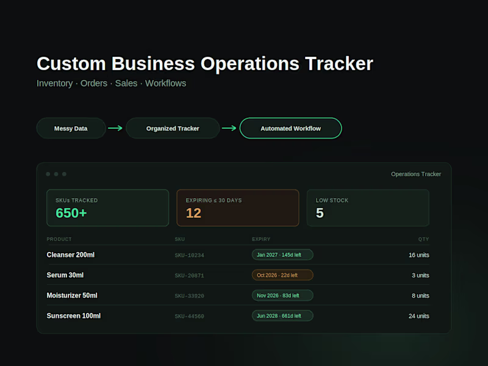Click the PRODUCT column header
The width and height of the screenshot is (488, 366).
[59, 239]
